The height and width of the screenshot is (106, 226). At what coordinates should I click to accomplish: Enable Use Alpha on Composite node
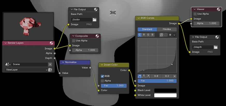tap(74, 41)
